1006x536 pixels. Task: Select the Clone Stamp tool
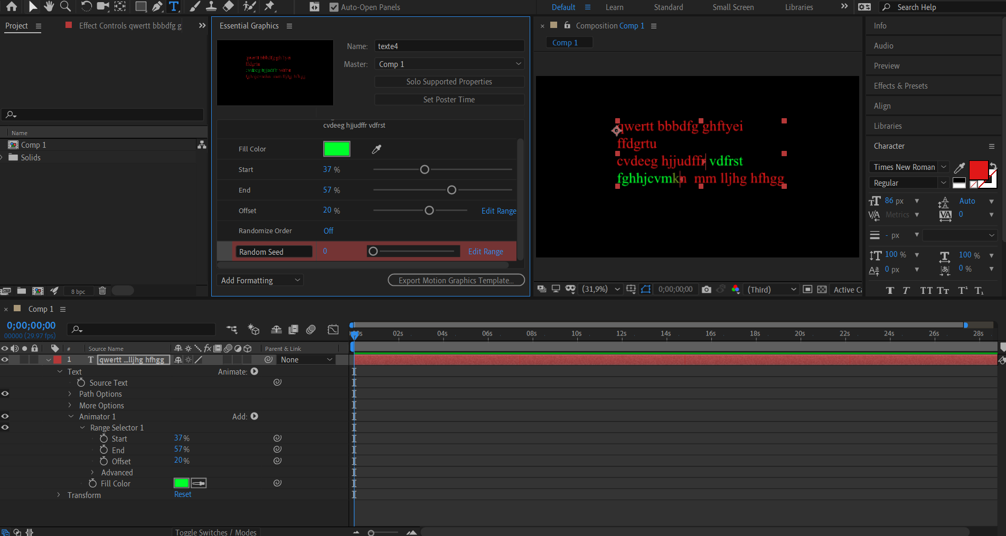pyautogui.click(x=211, y=6)
